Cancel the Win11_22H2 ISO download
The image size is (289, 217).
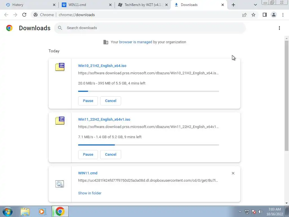(111, 155)
